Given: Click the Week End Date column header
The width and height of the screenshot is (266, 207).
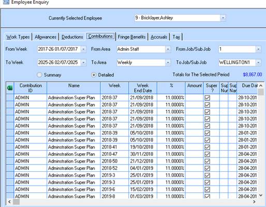Looking at the screenshot, I should tap(143, 88).
